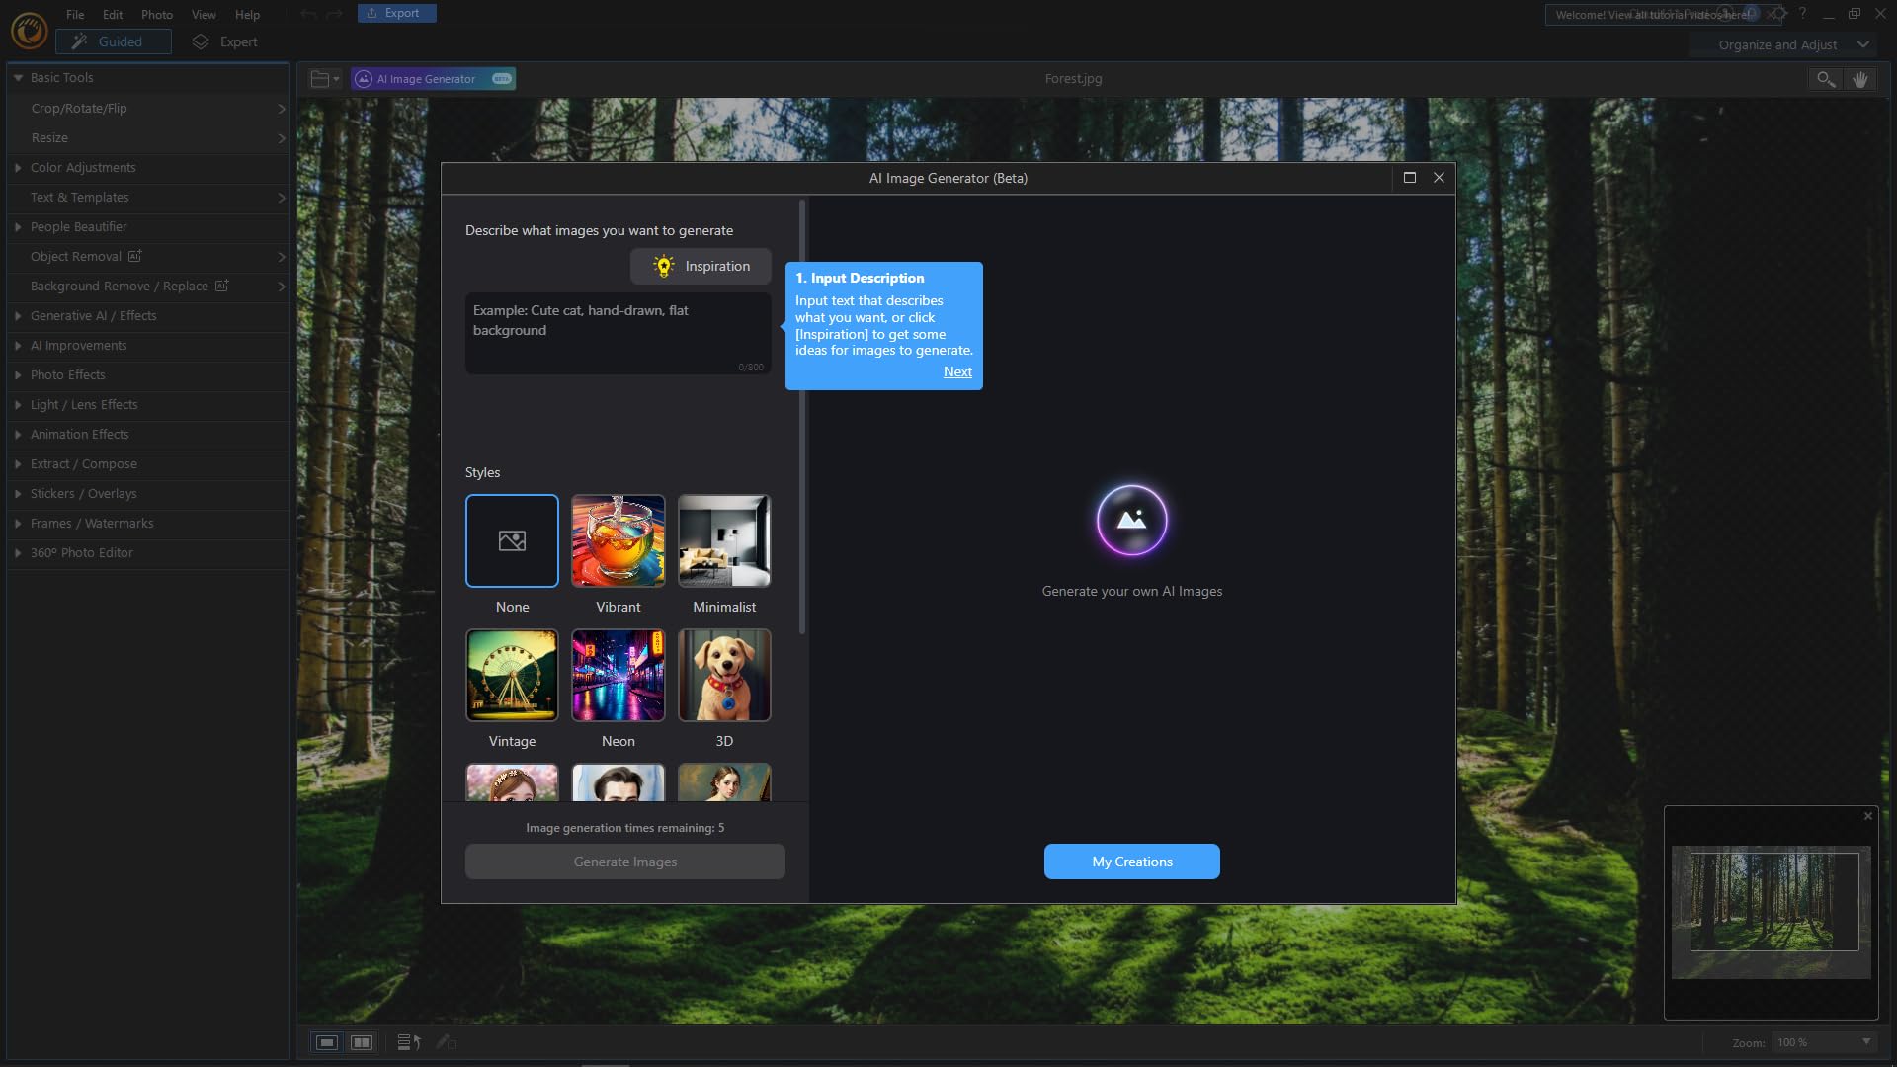Click the Inspiration lightbulb button
This screenshot has height=1067, width=1897.
(x=701, y=266)
